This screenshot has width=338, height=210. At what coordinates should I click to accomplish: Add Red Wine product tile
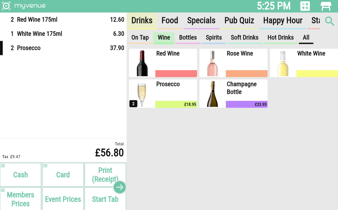point(163,63)
